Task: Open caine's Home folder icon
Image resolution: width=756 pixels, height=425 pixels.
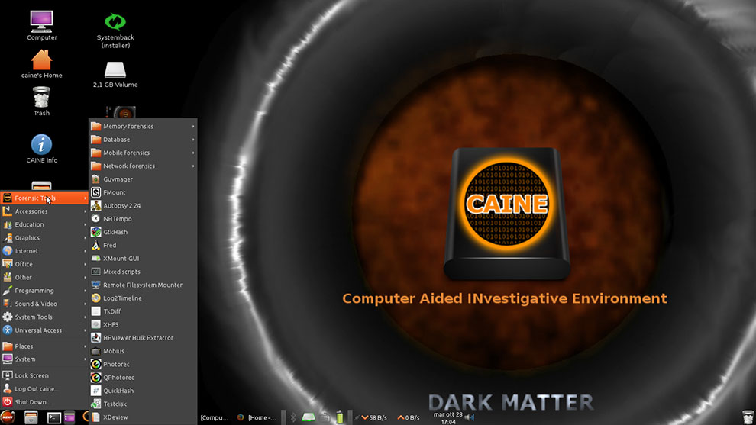Action: 41,64
